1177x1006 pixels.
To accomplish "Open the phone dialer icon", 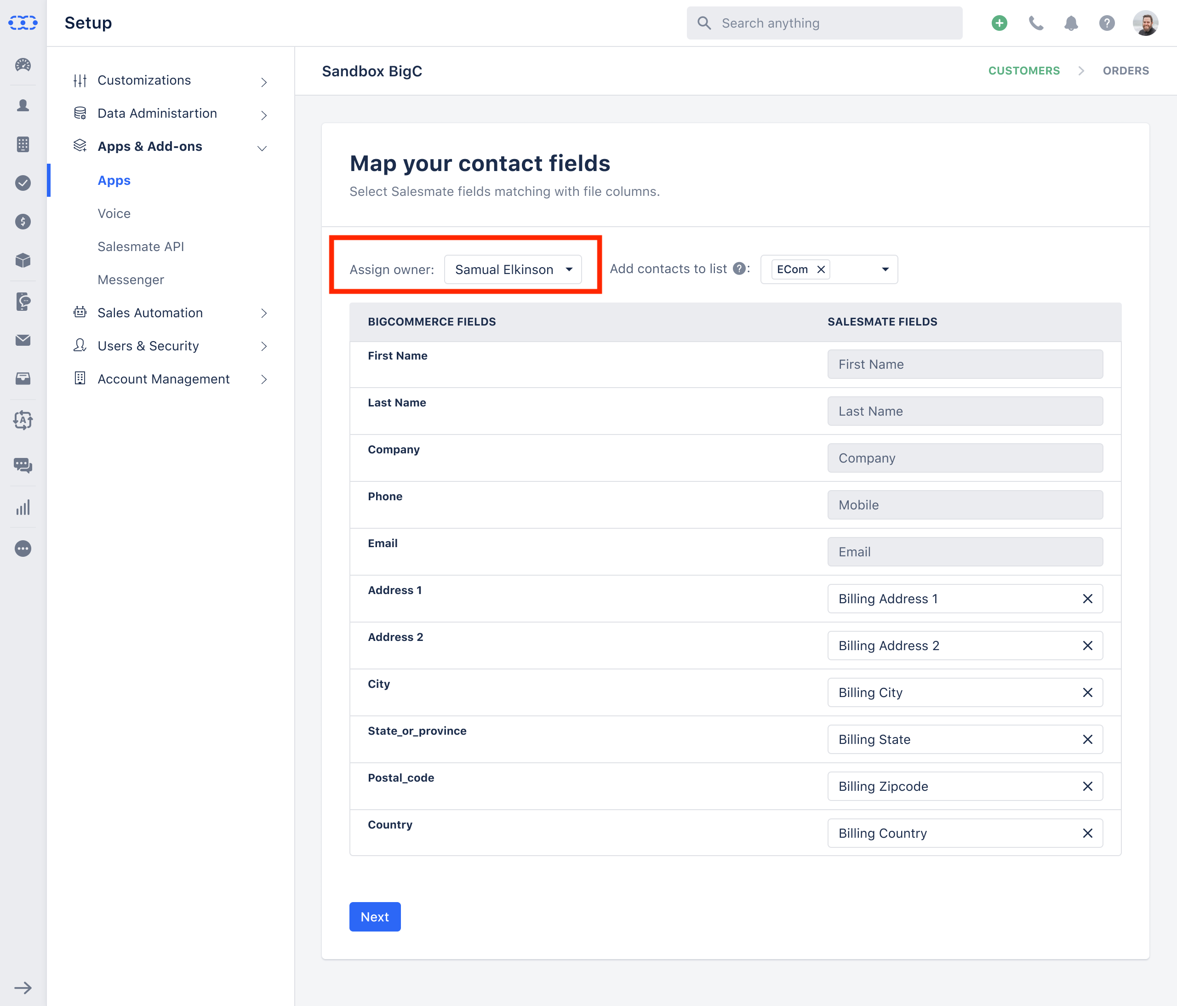I will tap(1035, 23).
